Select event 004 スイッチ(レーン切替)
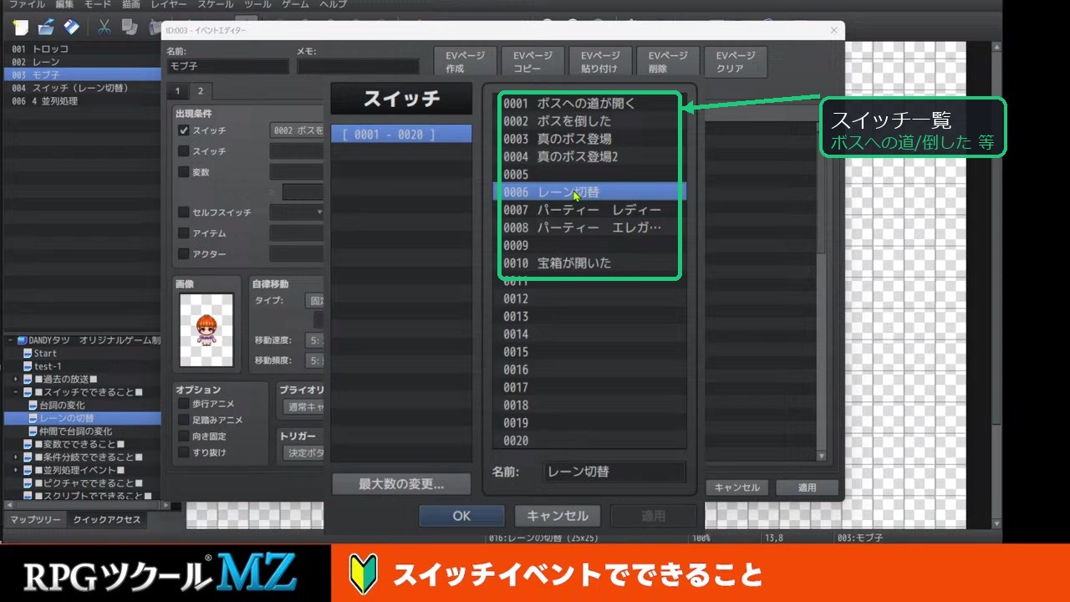This screenshot has height=602, width=1070. (x=82, y=88)
